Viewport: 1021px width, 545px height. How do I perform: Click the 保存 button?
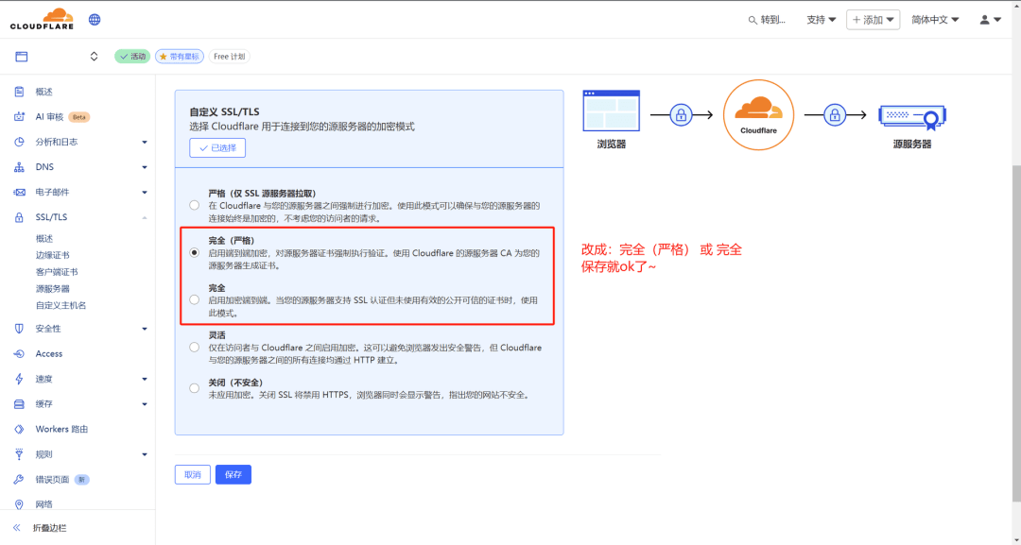click(x=234, y=475)
